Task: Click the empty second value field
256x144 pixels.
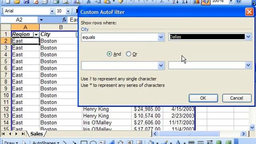Action: pos(207,65)
